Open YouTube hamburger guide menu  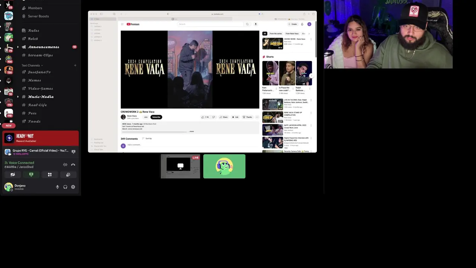122,24
